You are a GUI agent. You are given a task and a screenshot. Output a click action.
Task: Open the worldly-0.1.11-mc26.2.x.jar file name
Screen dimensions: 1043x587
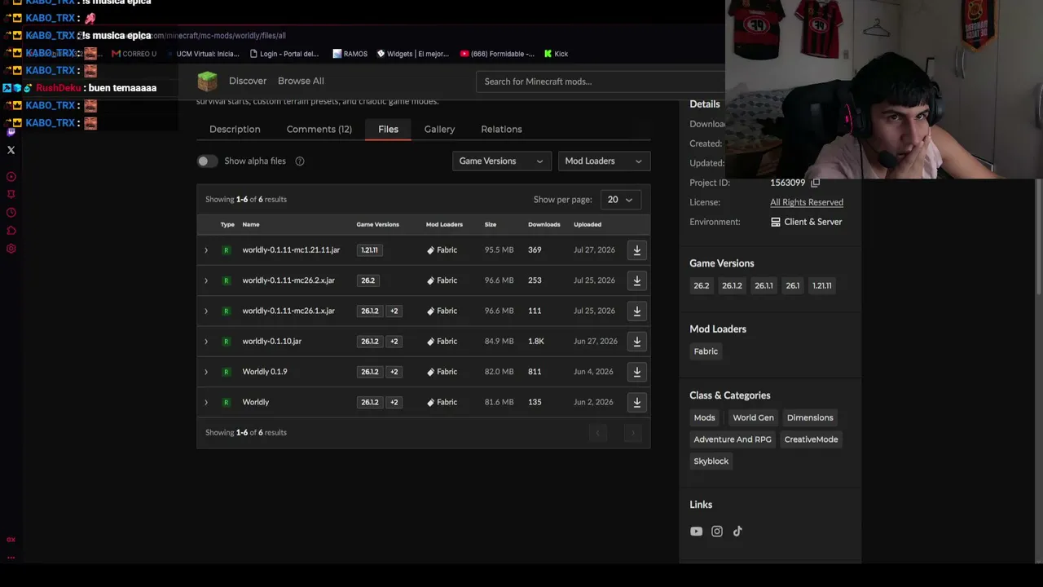pos(288,280)
